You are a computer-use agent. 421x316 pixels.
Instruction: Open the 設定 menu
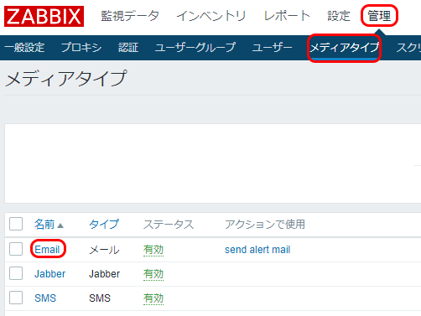pos(339,16)
